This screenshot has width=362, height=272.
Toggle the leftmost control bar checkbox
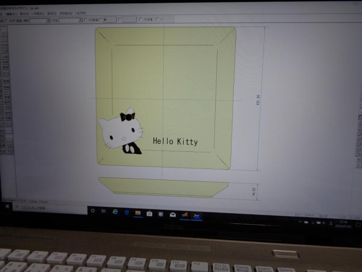[x=7, y=21]
